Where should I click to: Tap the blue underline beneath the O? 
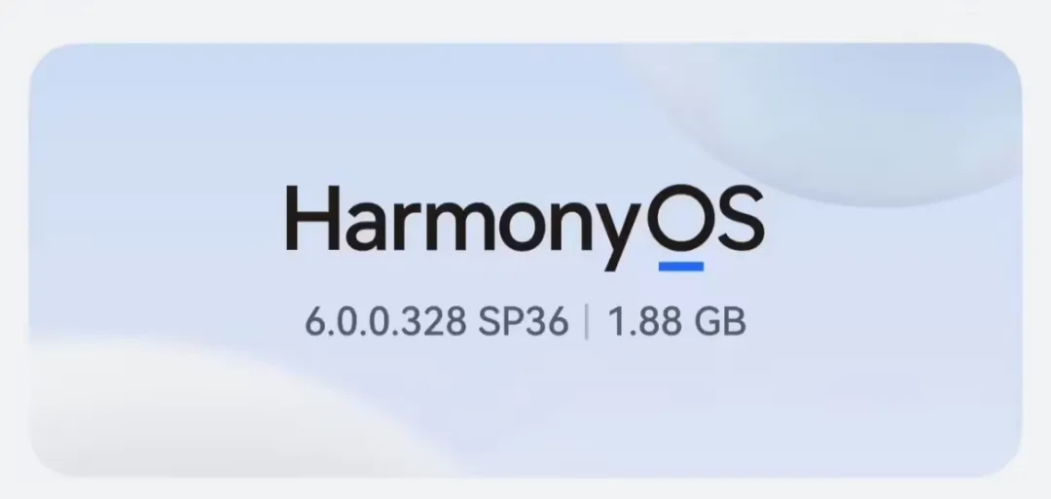click(681, 267)
